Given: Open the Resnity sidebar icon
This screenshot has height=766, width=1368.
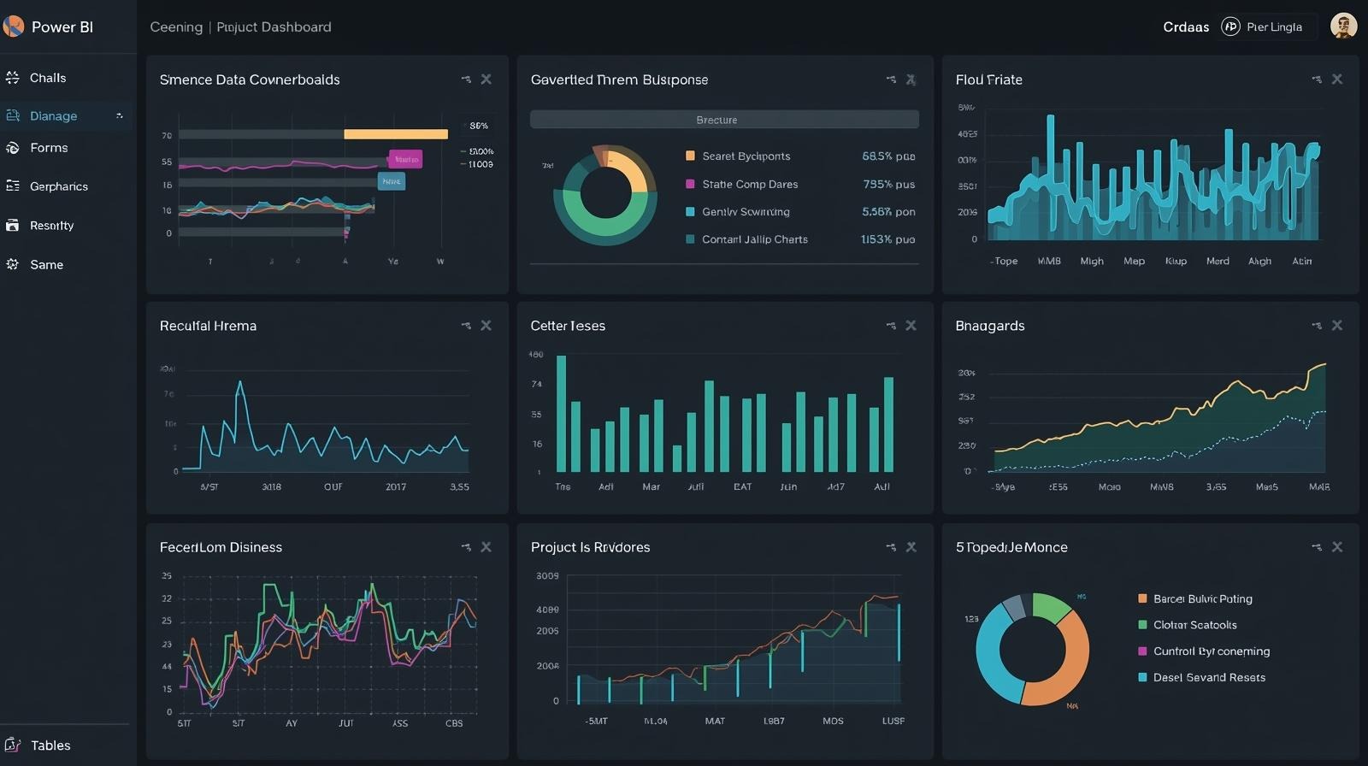Looking at the screenshot, I should 13,226.
